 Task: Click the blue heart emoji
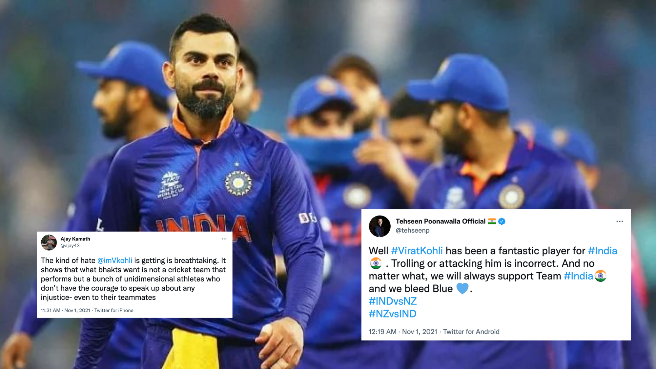(x=462, y=288)
